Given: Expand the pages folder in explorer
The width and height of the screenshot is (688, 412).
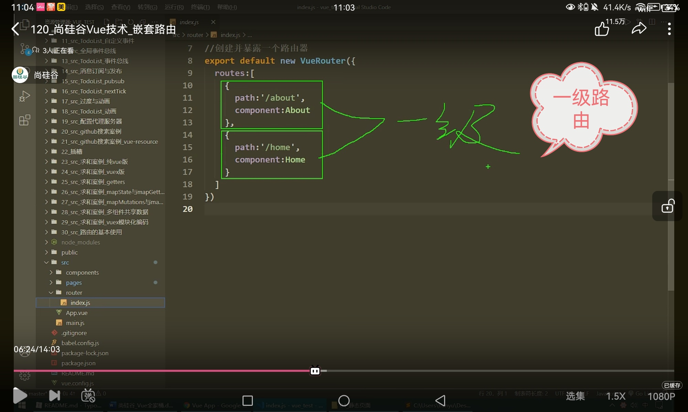Looking at the screenshot, I should [74, 283].
